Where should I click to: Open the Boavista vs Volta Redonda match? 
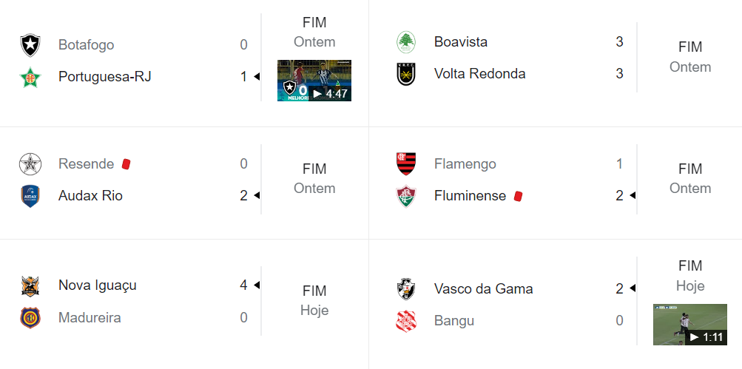tap(690, 57)
